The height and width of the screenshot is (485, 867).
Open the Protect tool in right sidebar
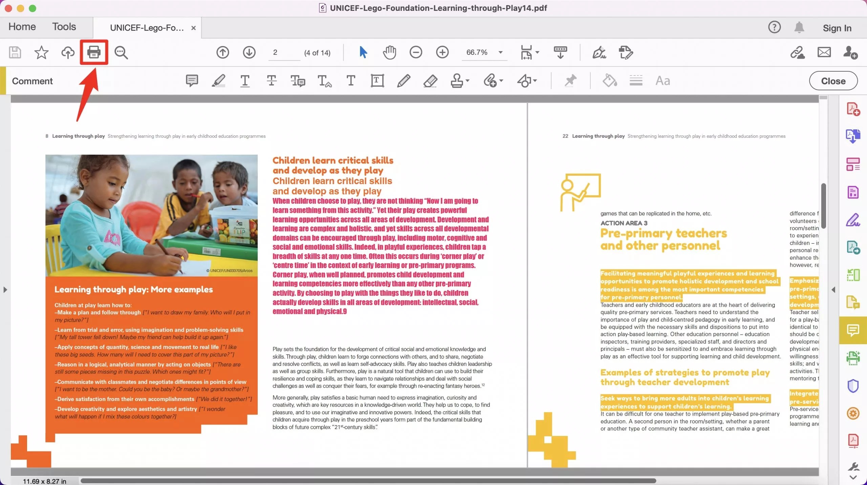[x=853, y=386]
